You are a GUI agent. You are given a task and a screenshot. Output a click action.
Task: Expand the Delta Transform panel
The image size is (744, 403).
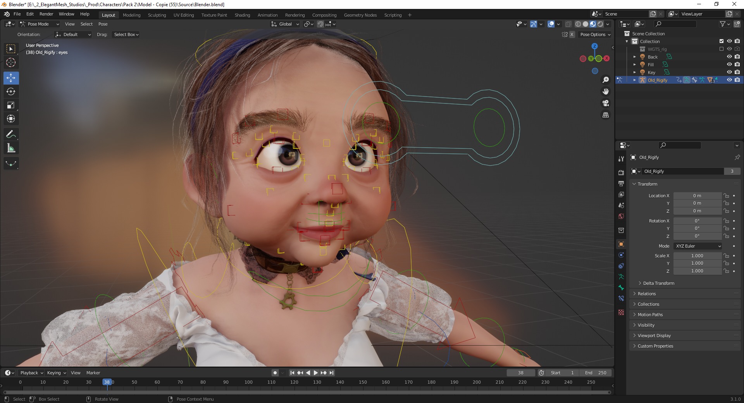pos(659,283)
